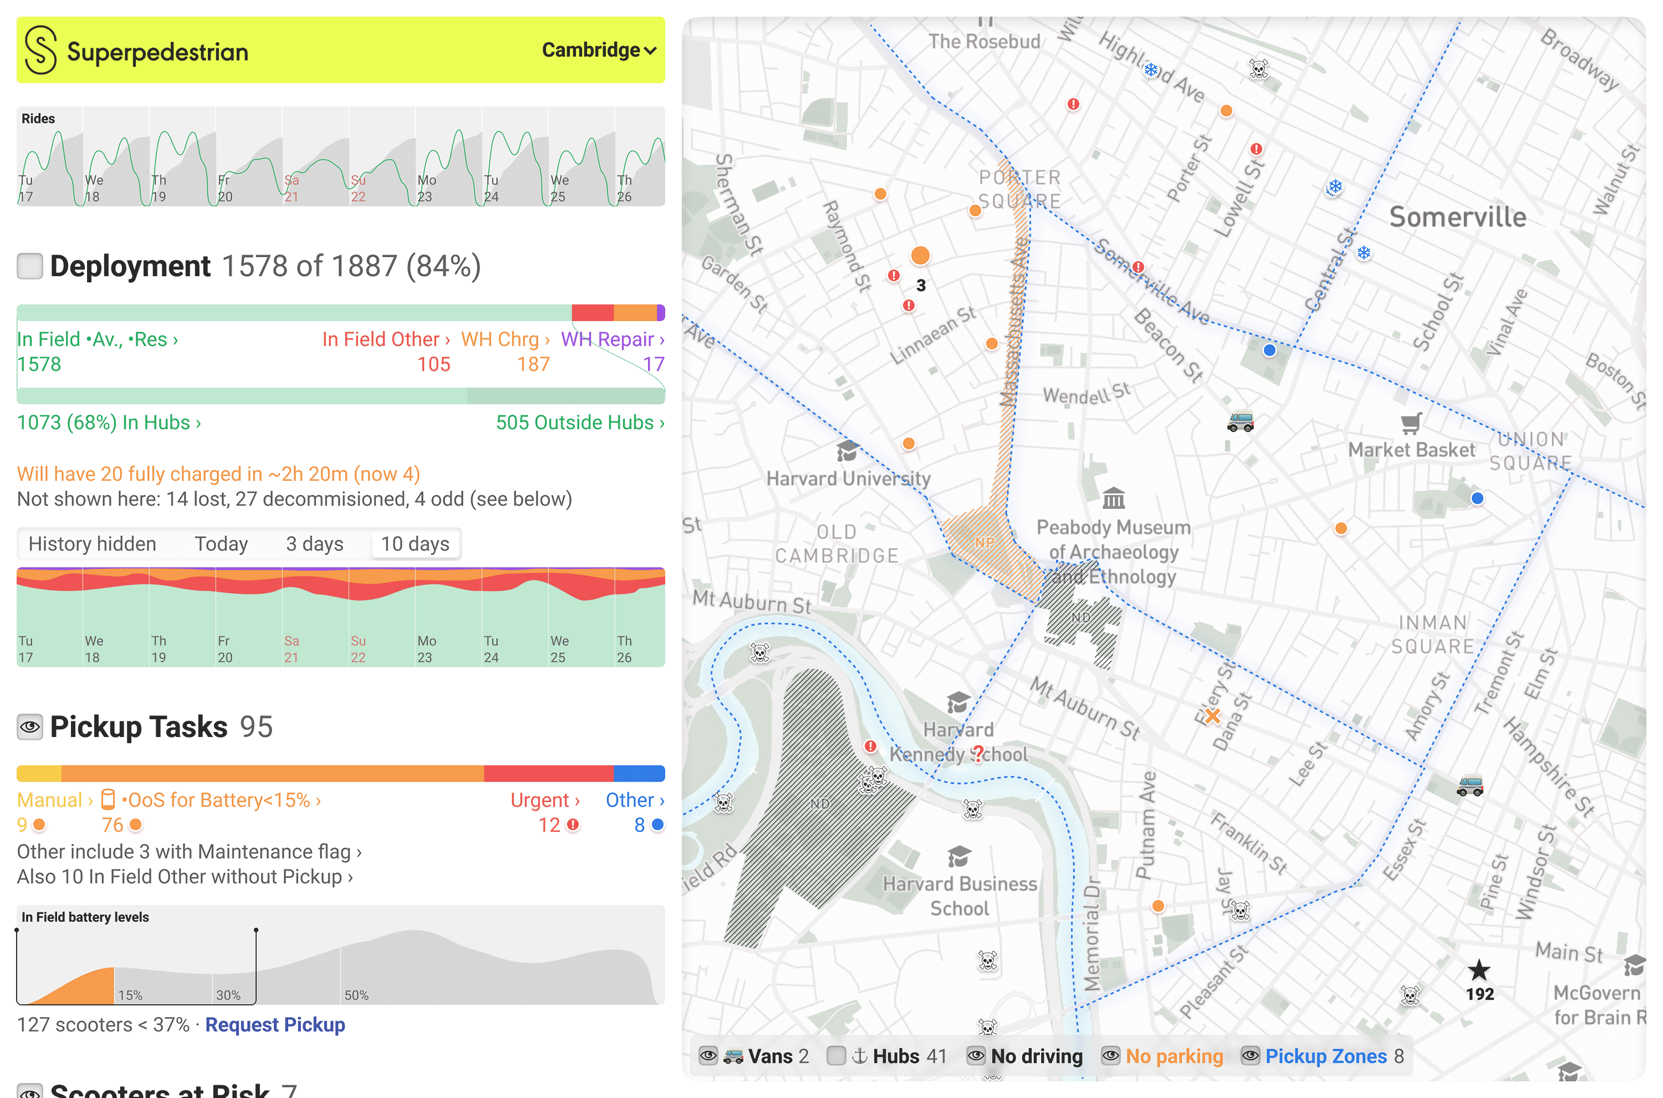Select the History hidden tab

tap(93, 544)
